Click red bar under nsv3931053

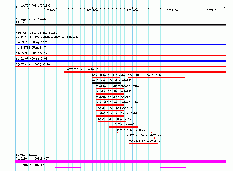tap(110, 94)
